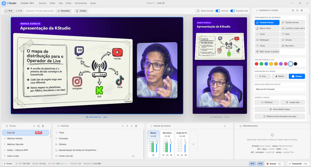
Task: Add a new source in Fontes panel
Action: coord(123,126)
